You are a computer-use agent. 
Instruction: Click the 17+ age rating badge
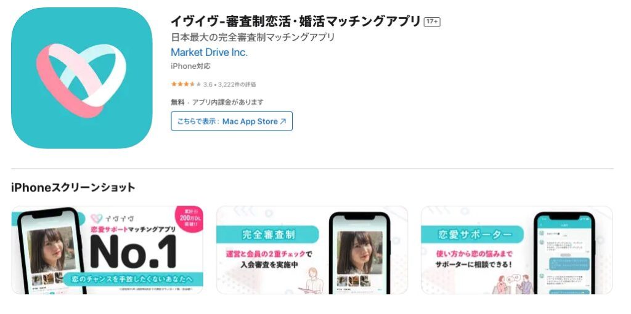point(432,22)
